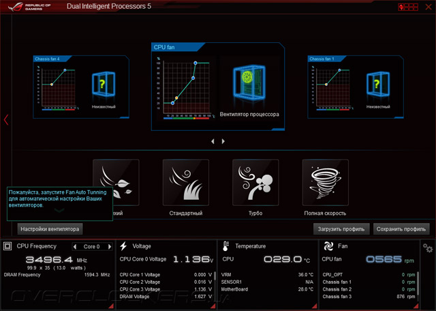Click the Fan panel fan icon
Screen dimensions: 436x311
pyautogui.click(x=328, y=246)
